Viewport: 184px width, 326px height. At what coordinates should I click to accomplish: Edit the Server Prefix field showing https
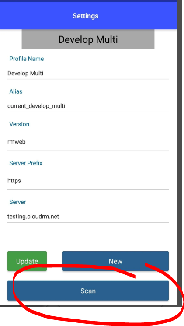point(88,181)
